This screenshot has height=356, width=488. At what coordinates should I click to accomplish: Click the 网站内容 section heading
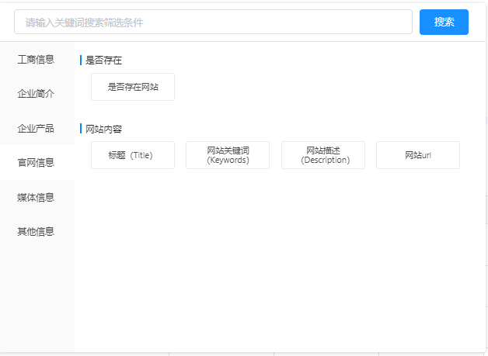coord(103,129)
